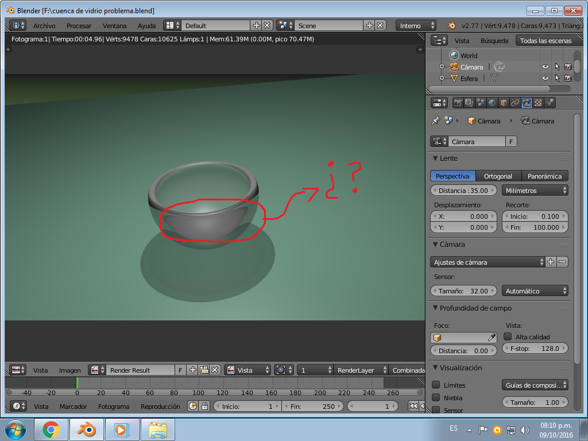Image resolution: width=588 pixels, height=441 pixels.
Task: Click the F-stop value slider field
Action: tap(535, 348)
